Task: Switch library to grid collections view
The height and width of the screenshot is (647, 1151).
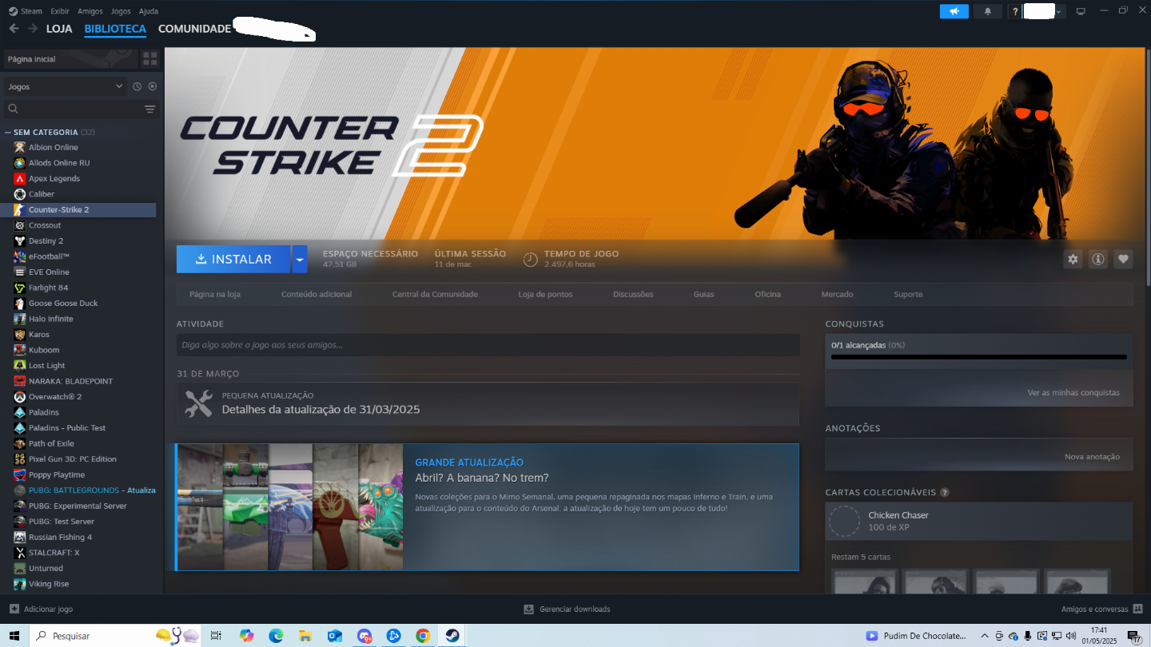Action: pos(149,59)
